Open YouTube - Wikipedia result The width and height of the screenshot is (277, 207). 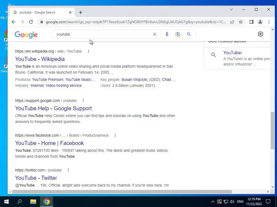point(40,59)
